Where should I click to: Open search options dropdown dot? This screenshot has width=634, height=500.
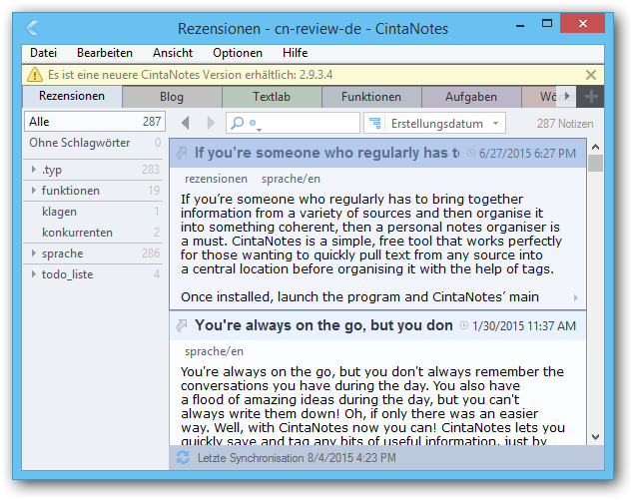coord(255,124)
